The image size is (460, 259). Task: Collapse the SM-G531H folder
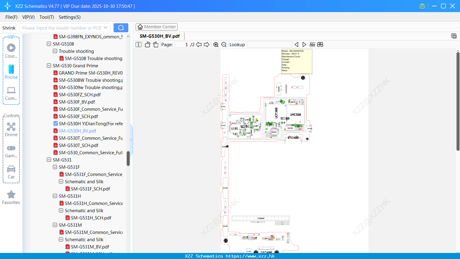coord(55,196)
